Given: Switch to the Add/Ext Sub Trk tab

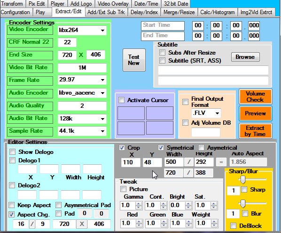Looking at the screenshot, I should 106,12.
